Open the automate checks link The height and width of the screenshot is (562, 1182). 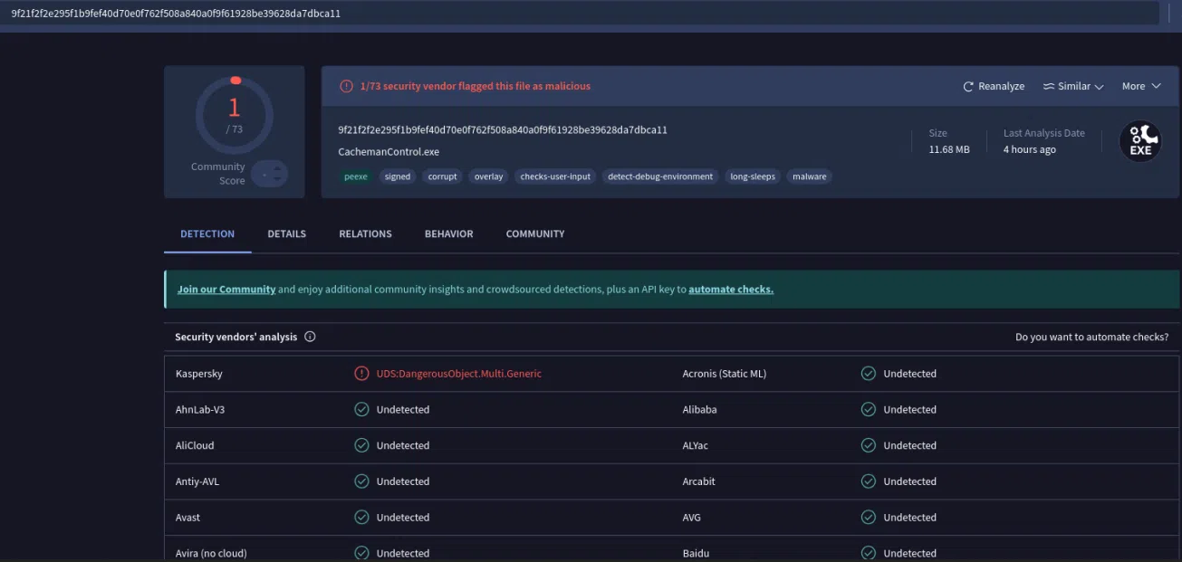coord(730,290)
